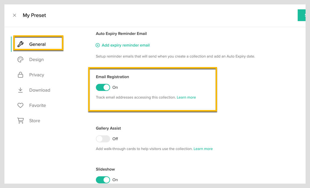Select the Download section in sidebar
This screenshot has width=310, height=188.
tap(40, 90)
